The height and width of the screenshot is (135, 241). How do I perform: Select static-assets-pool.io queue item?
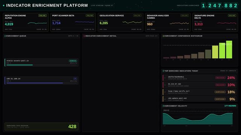coord(41,62)
